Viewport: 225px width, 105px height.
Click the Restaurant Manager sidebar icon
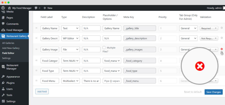click(x=3, y=67)
